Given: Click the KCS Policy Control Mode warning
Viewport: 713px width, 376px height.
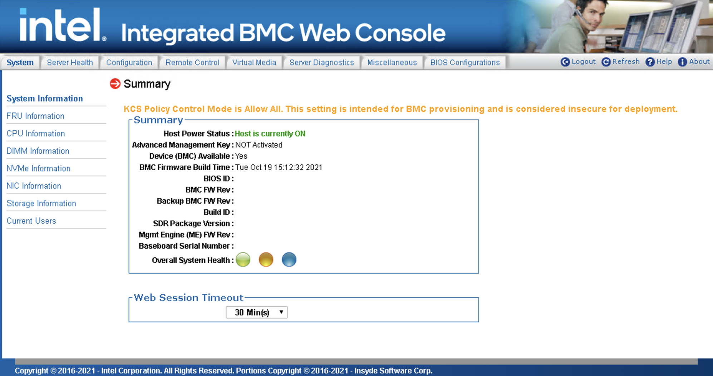Looking at the screenshot, I should click(x=400, y=109).
